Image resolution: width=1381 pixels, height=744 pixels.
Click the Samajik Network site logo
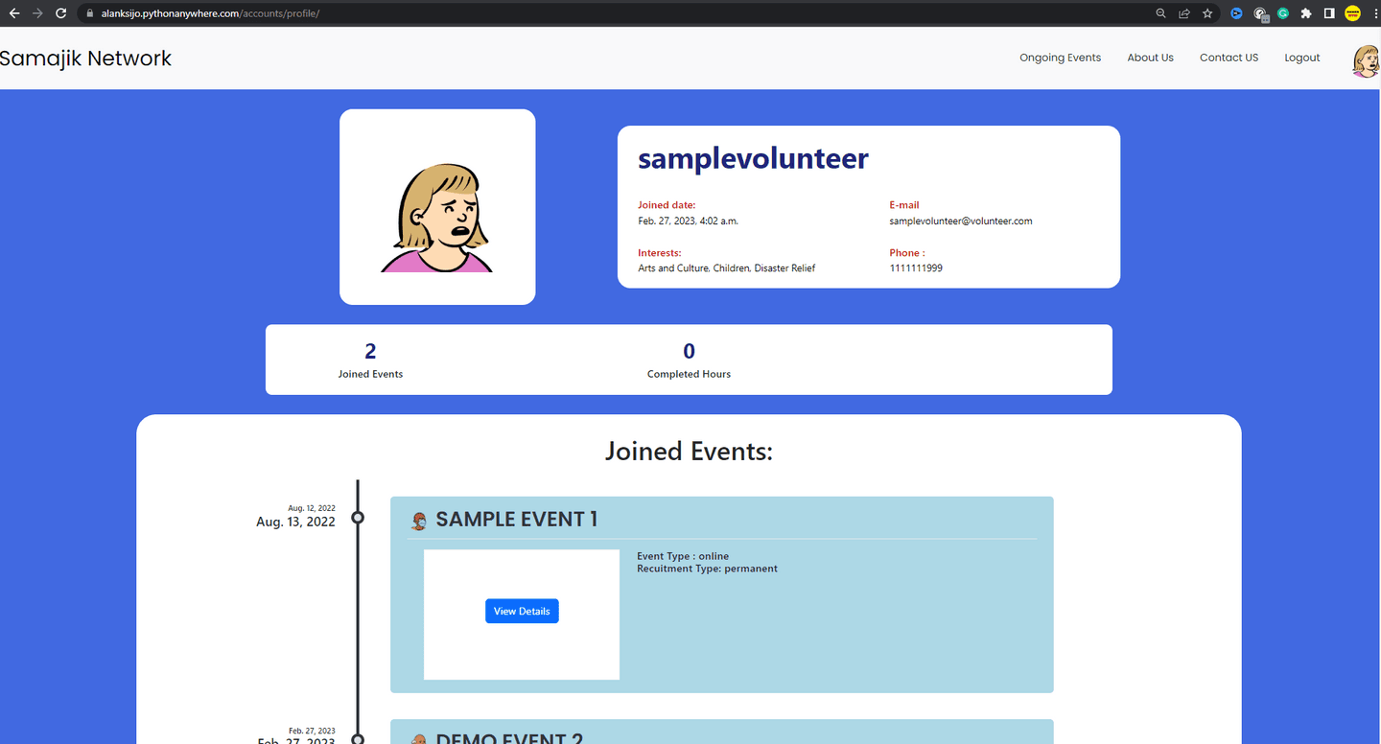point(85,58)
